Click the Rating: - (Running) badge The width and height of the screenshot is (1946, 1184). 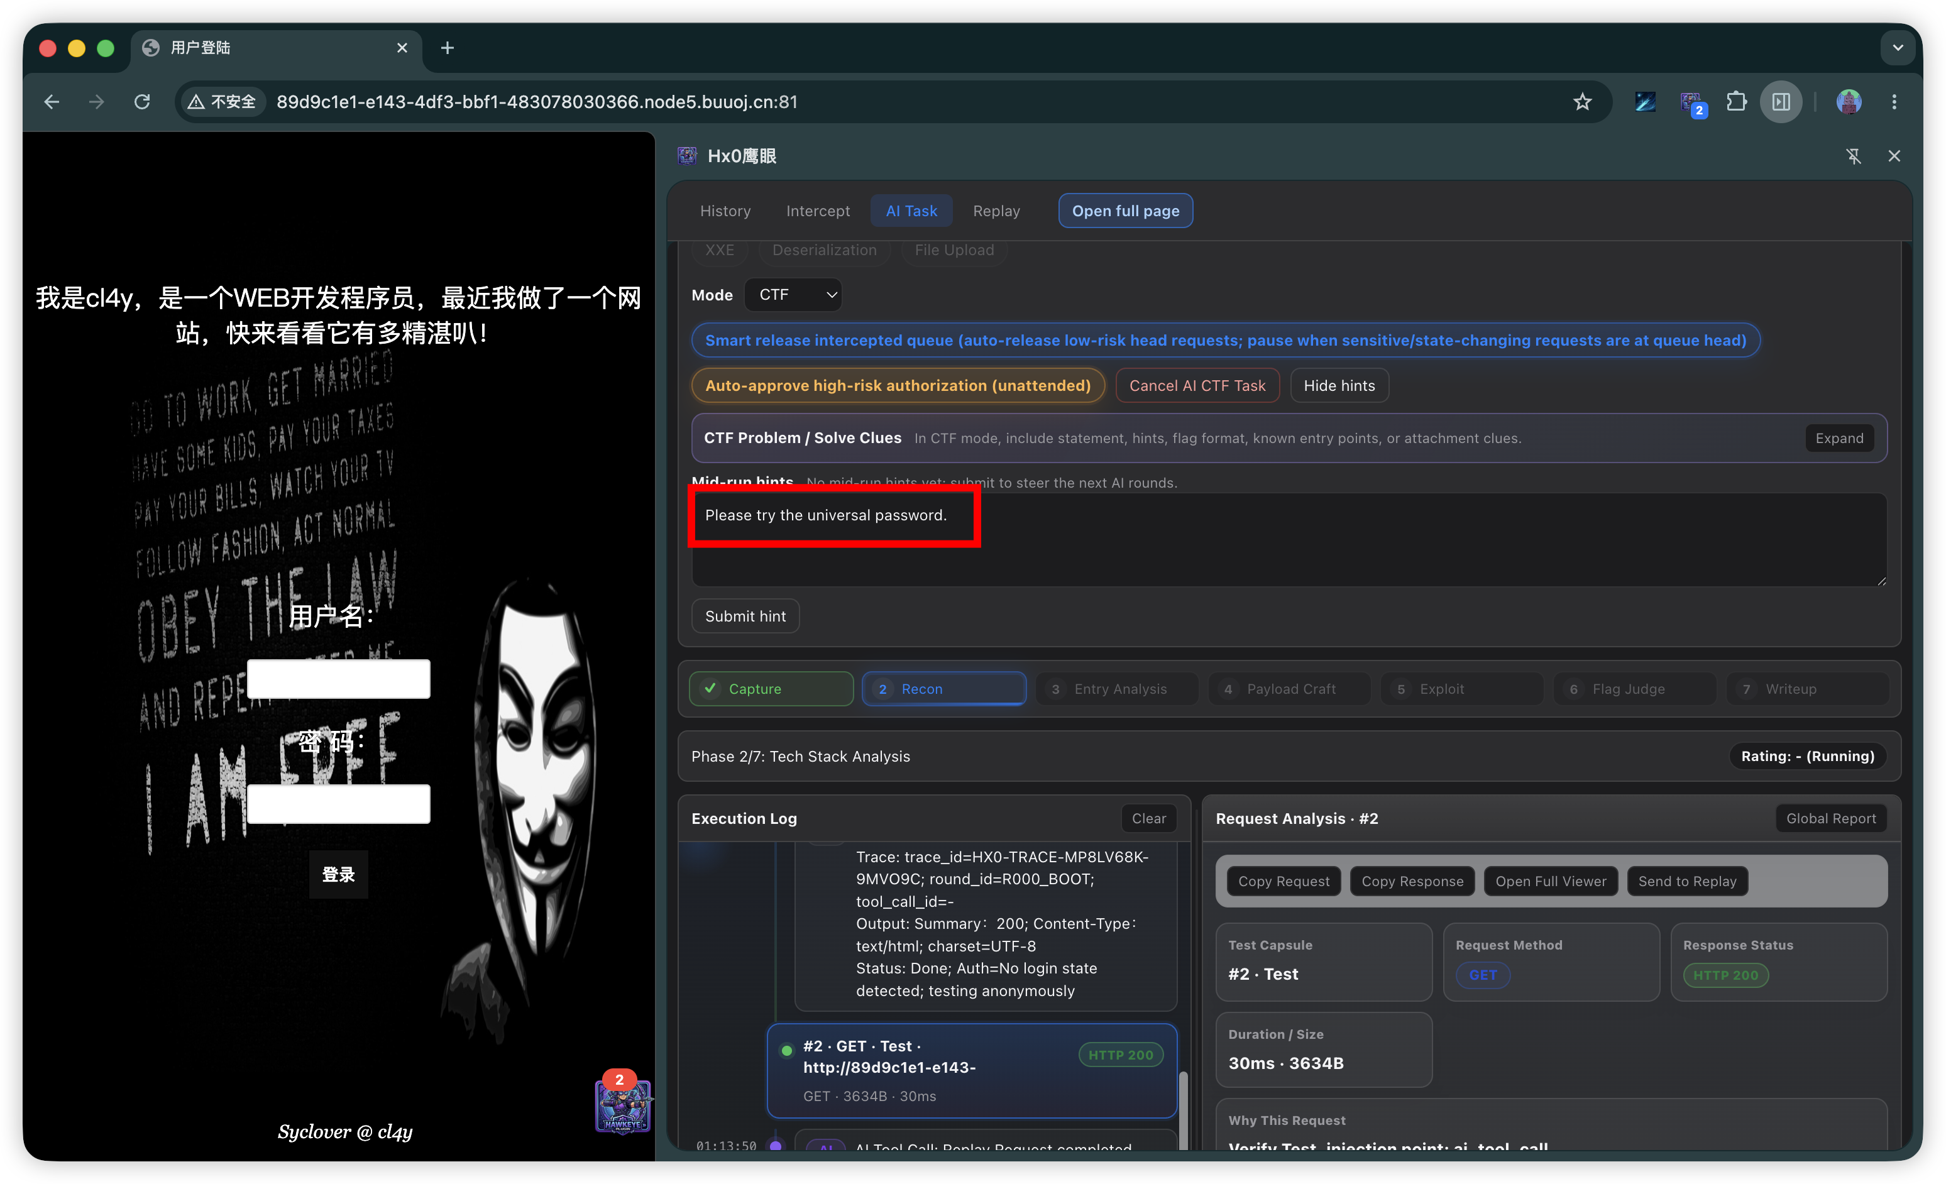(x=1807, y=756)
